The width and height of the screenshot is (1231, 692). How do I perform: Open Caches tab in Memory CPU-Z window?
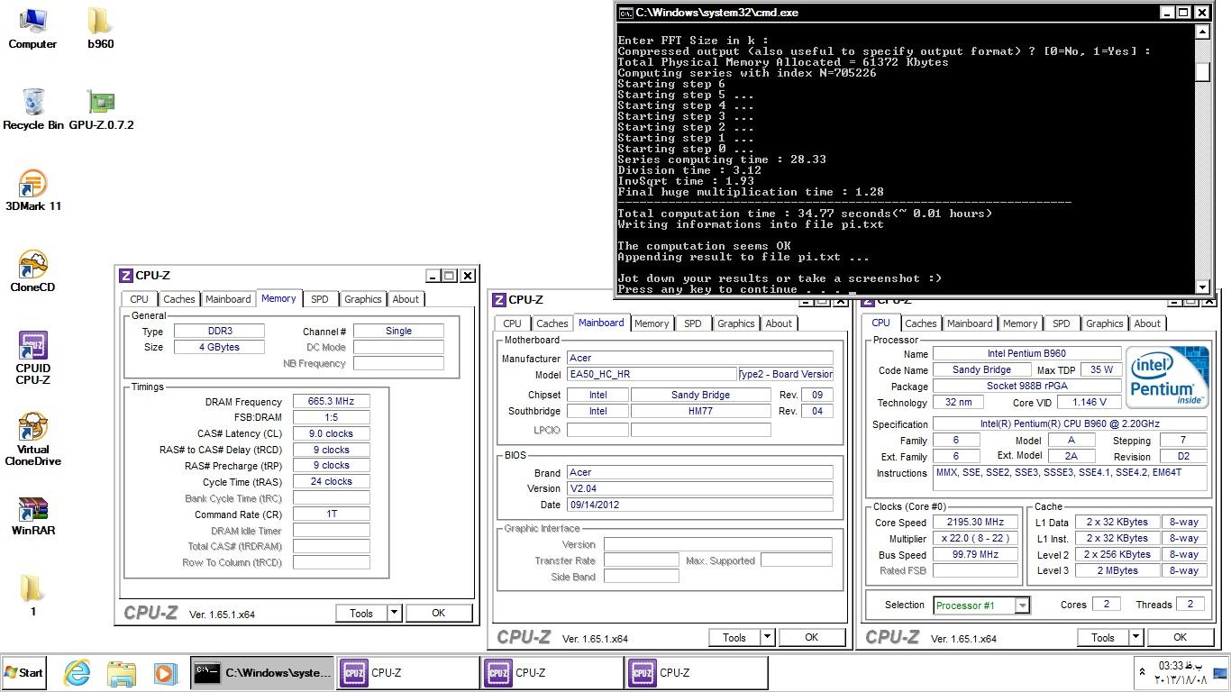coord(178,299)
